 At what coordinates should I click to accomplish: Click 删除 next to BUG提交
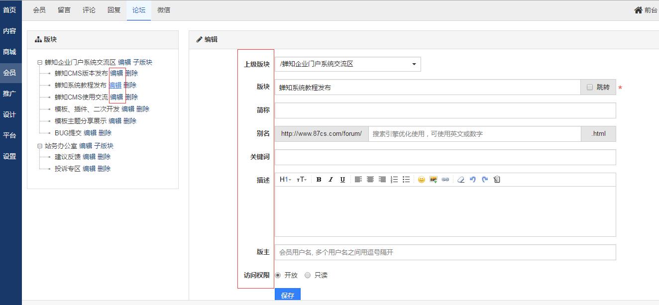105,133
